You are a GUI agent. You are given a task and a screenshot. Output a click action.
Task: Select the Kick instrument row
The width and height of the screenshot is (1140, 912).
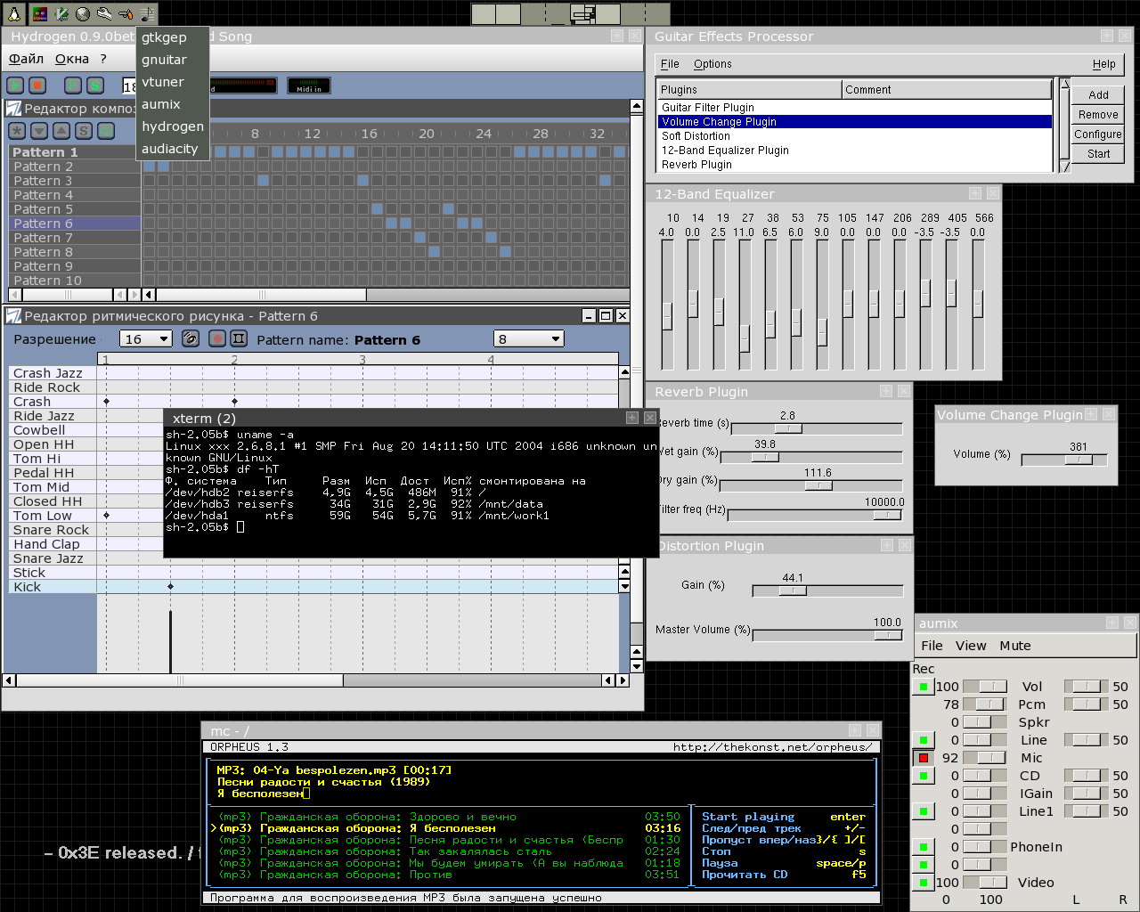(x=53, y=587)
